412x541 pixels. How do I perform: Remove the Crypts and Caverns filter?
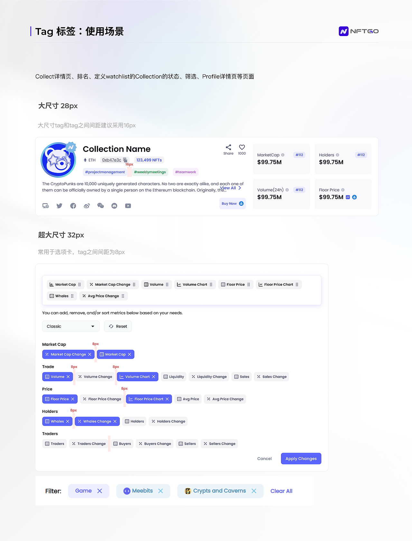[254, 491]
